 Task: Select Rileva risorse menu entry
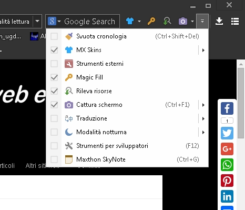pyautogui.click(x=127, y=91)
